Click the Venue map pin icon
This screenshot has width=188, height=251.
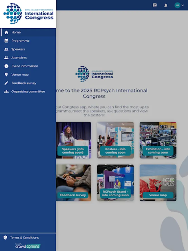click(x=6, y=74)
